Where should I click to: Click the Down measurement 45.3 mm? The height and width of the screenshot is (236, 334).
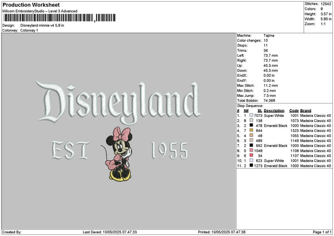(x=271, y=71)
